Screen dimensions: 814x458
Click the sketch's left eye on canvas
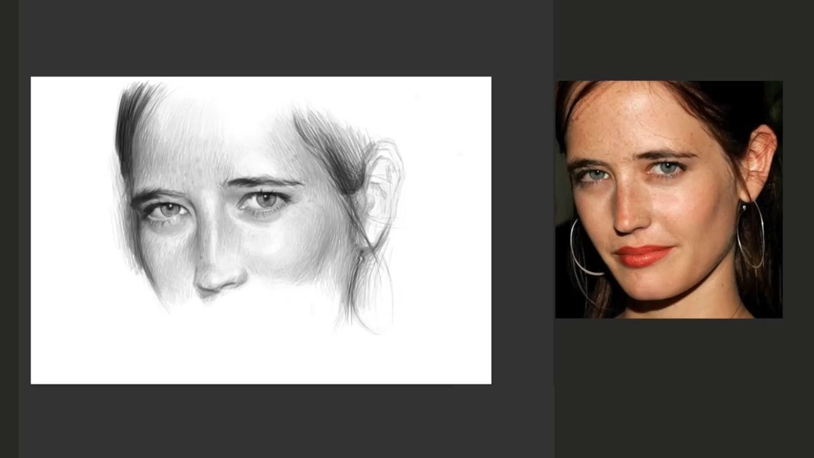pos(167,210)
